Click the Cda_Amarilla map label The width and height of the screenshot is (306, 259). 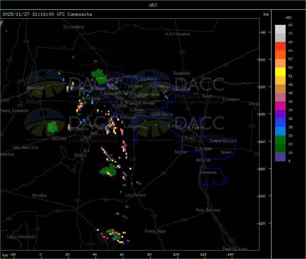point(26,147)
